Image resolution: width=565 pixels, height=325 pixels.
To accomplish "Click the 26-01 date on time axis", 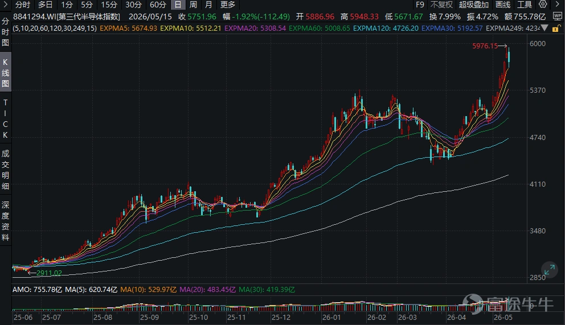I will pyautogui.click(x=331, y=318).
